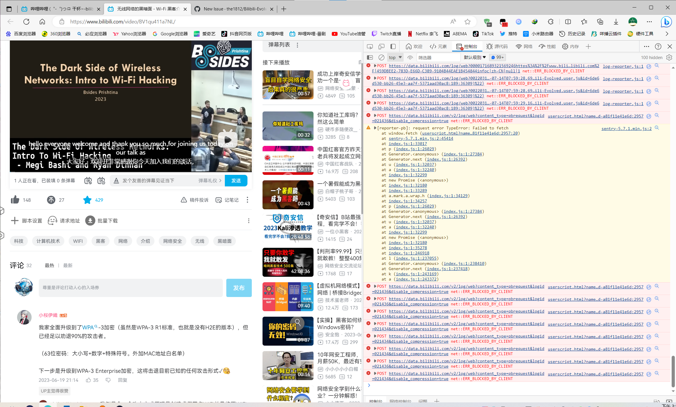Open the top frame selector dropdown

395,57
